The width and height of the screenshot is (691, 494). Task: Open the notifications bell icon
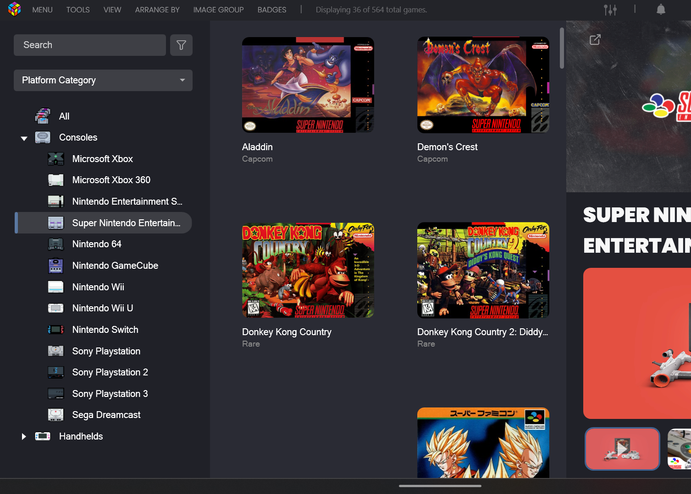[661, 9]
